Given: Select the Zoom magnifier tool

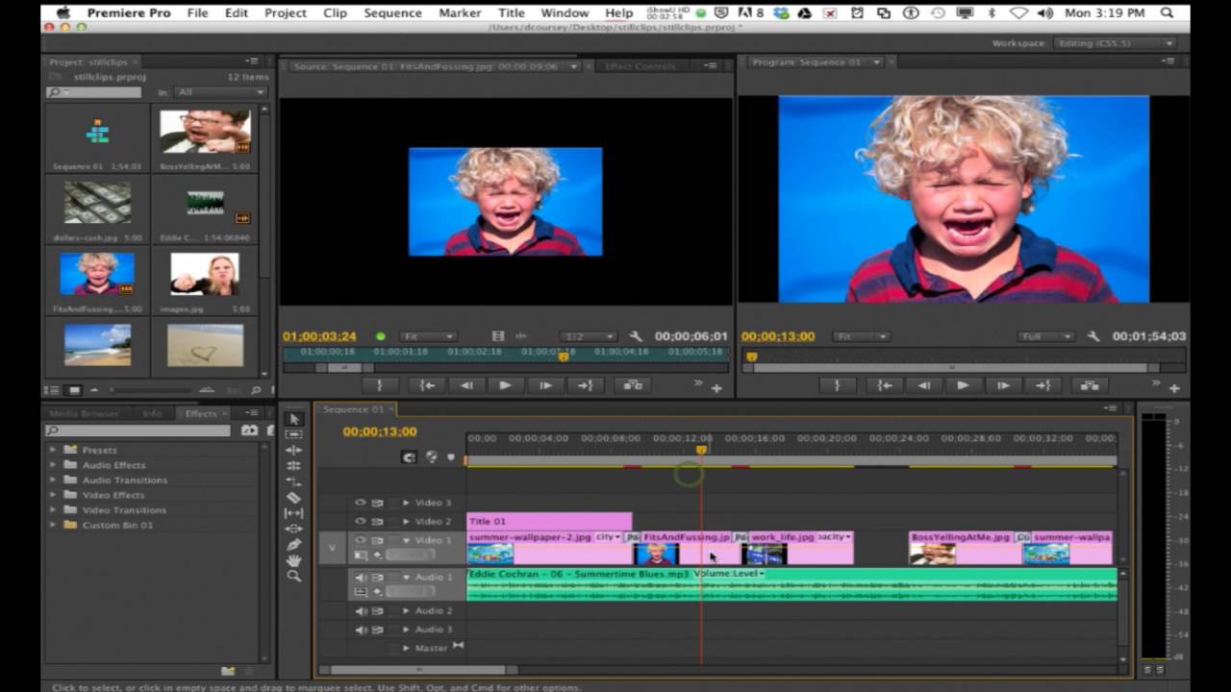Looking at the screenshot, I should [294, 576].
